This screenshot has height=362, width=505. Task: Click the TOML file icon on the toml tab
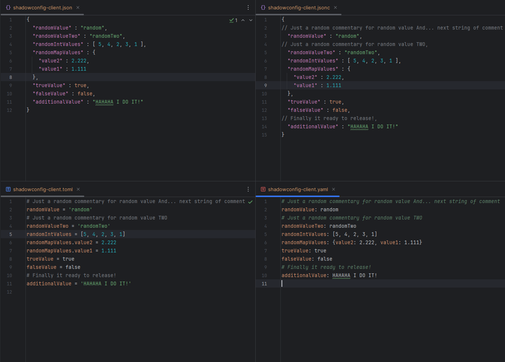[x=8, y=189]
